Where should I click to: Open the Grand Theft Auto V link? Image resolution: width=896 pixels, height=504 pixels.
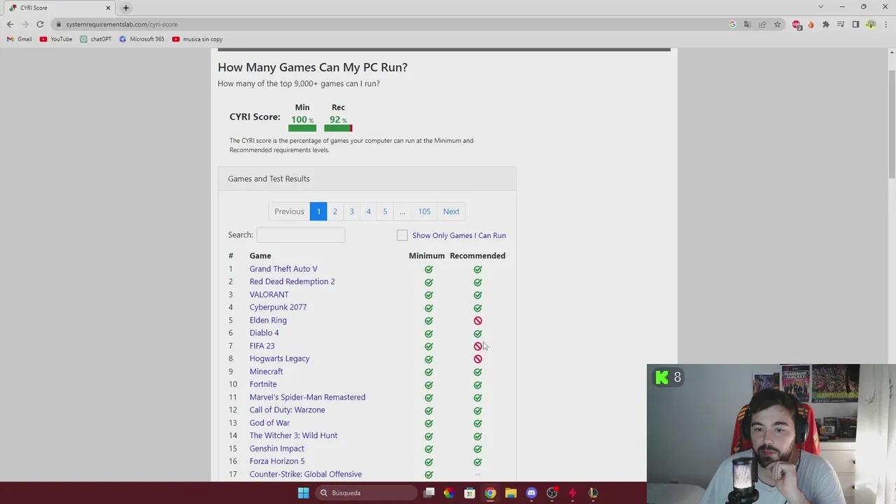click(283, 269)
